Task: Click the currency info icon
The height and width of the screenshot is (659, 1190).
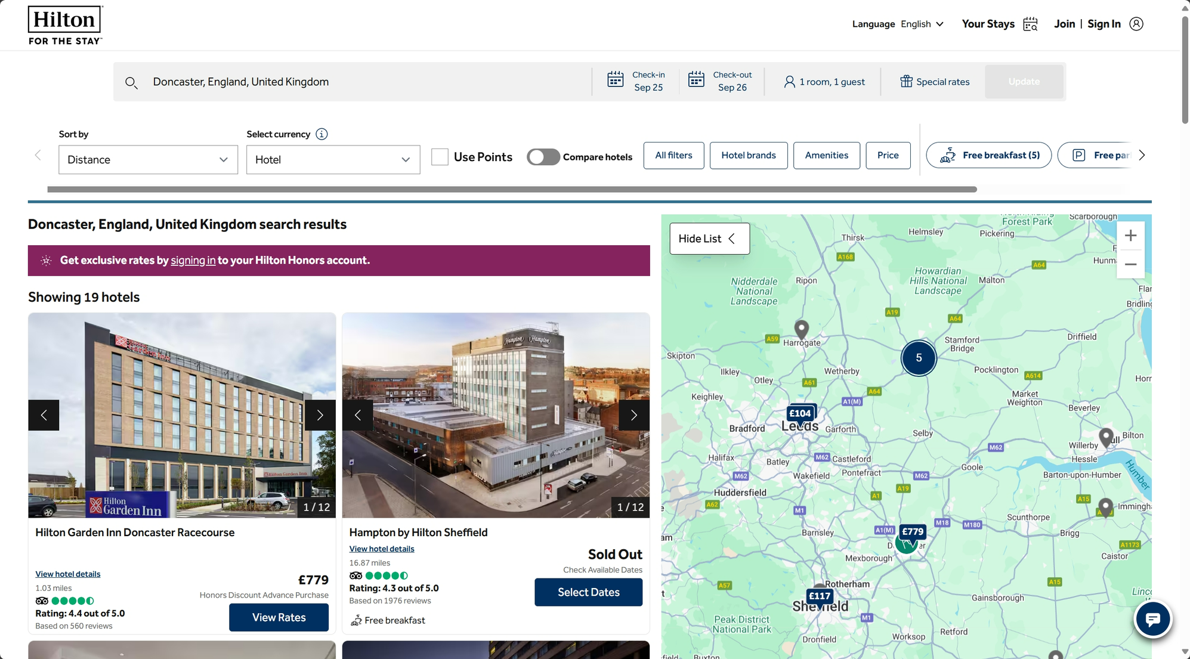Action: tap(322, 134)
